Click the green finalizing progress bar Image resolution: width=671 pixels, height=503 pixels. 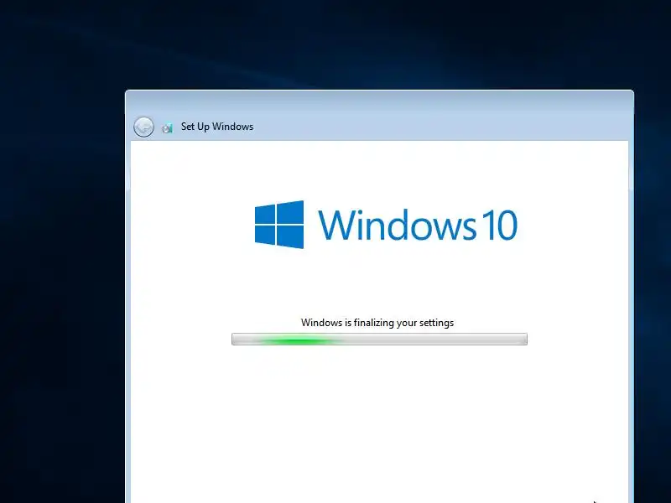380,340
